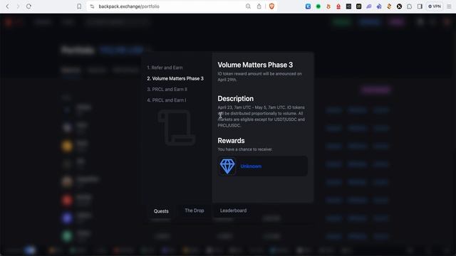Image resolution: width=456 pixels, height=256 pixels.
Task: Open the Brave Shields lion icon
Action: (x=271, y=6)
